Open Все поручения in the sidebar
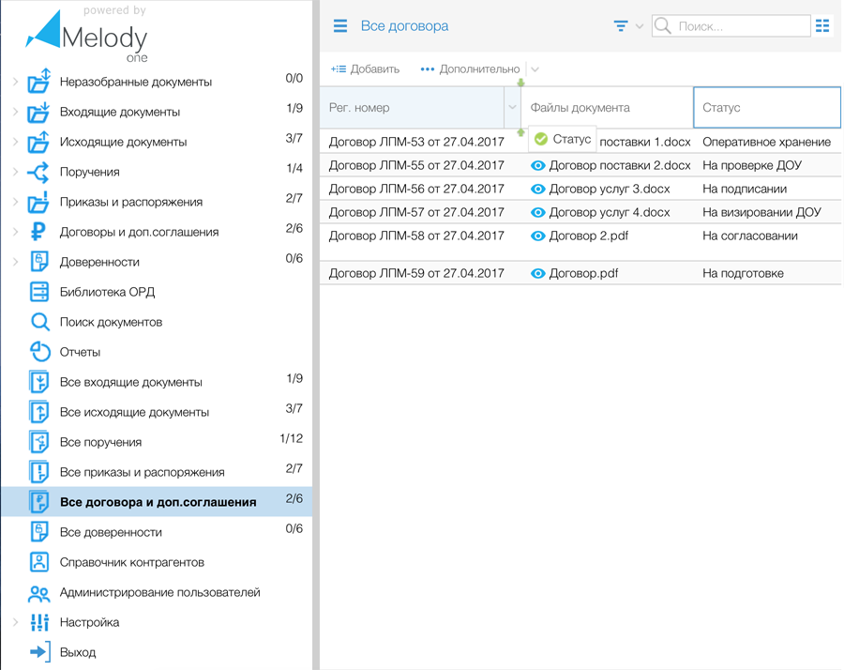Viewport: 844px width, 670px height. (x=100, y=442)
